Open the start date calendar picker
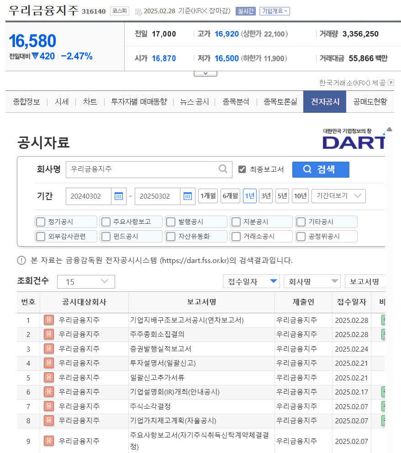This screenshot has height=453, width=401. coord(119,196)
